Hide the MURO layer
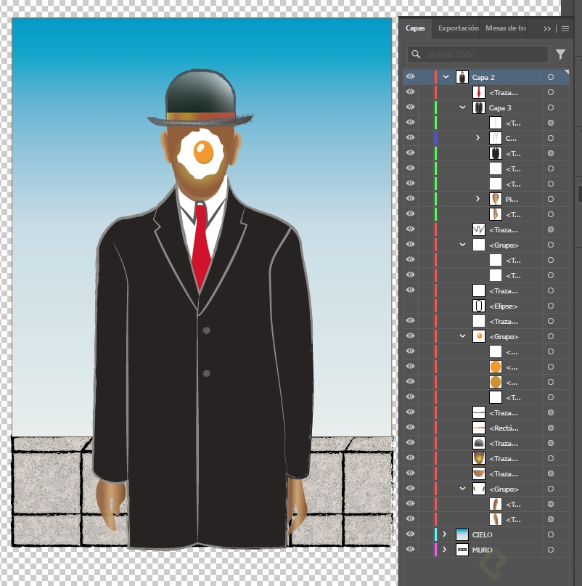This screenshot has height=586, width=582. point(411,550)
